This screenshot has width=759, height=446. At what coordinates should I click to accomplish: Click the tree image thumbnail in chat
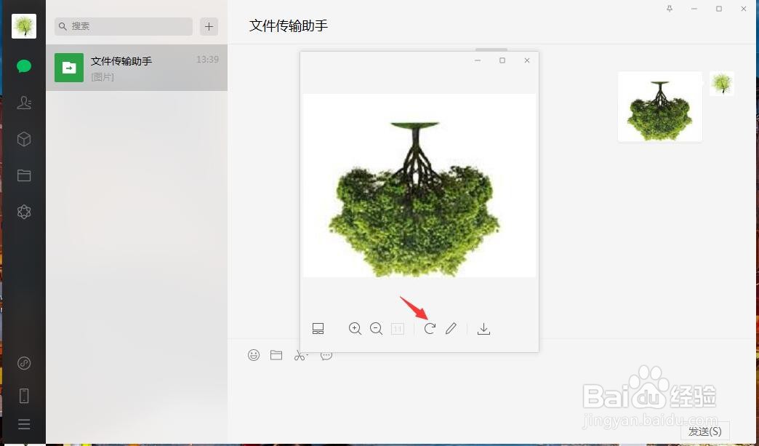point(659,106)
